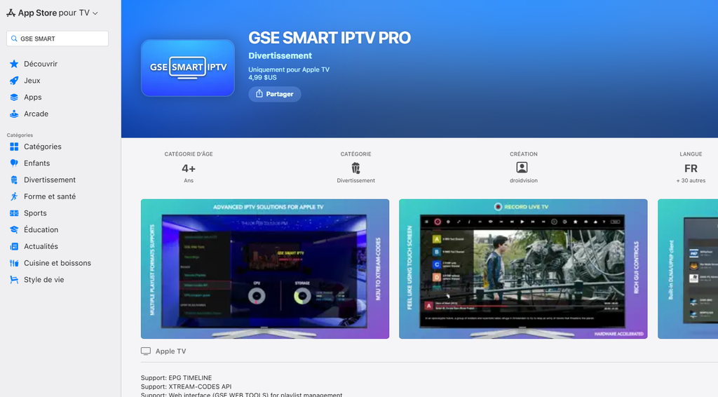Click the Catégories grid icon
The height and width of the screenshot is (397, 718).
tap(14, 147)
